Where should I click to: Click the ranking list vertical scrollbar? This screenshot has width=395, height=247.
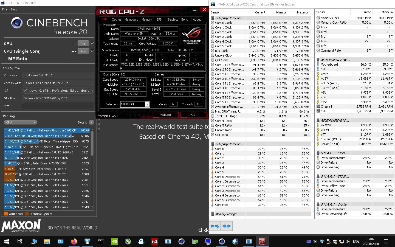[x=92, y=144]
